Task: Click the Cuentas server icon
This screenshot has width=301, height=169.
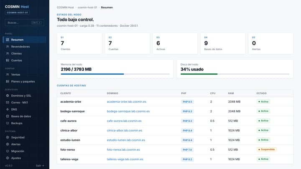Action: (8, 61)
